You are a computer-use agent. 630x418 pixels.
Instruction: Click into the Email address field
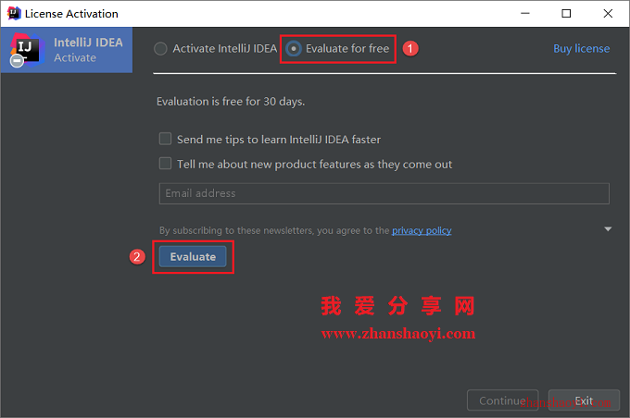(384, 194)
